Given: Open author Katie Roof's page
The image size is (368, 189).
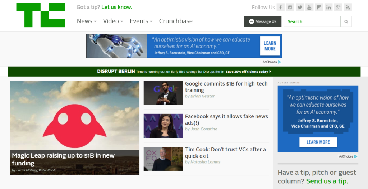Looking at the screenshot, I should coord(47,170).
